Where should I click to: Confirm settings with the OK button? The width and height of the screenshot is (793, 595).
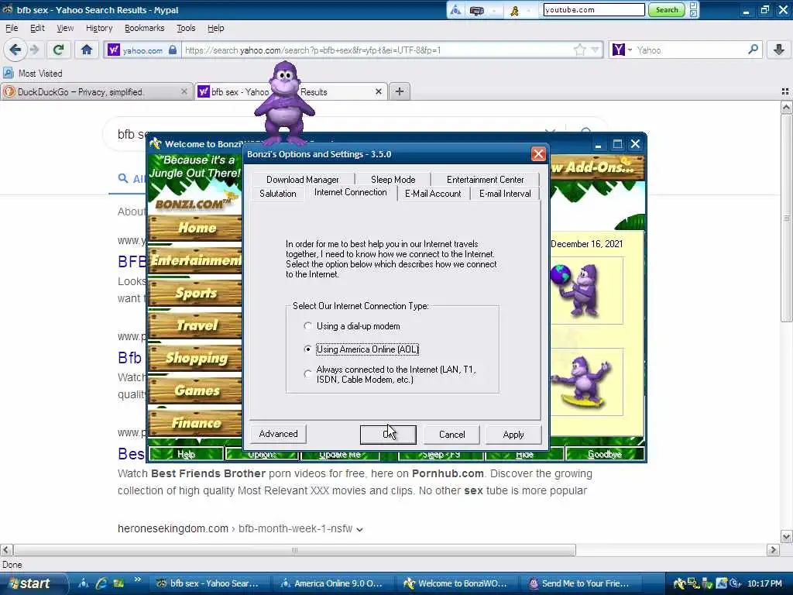[388, 434]
